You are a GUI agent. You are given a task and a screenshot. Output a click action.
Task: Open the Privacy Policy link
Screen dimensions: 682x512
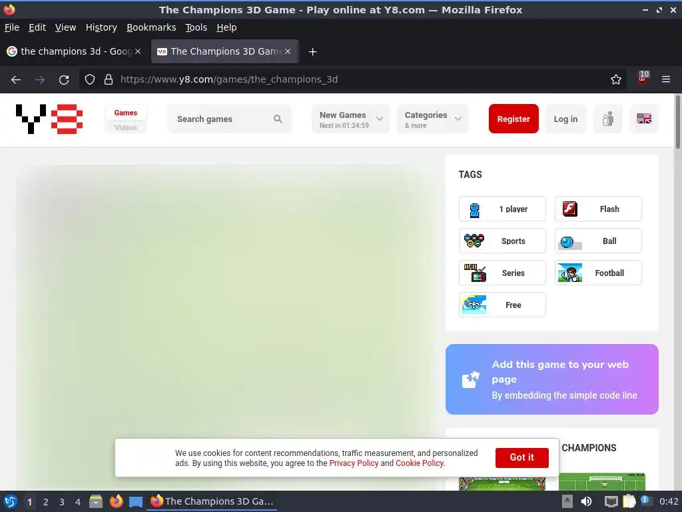pyautogui.click(x=354, y=463)
